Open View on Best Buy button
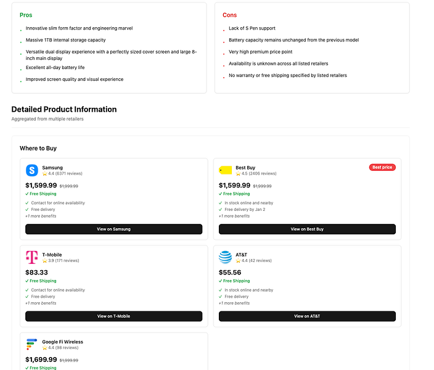Viewport: 434px width, 370px height. click(x=307, y=229)
